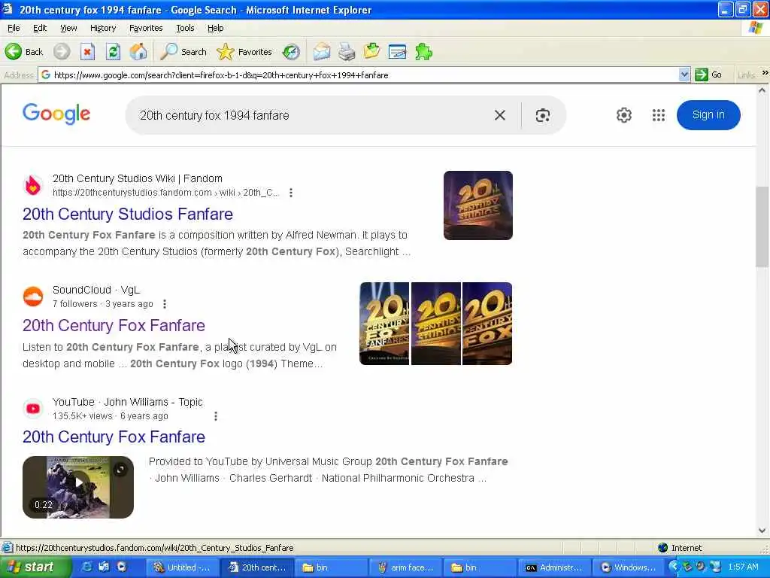Click the 'YouTube · John Williams - Topic' source text

click(127, 402)
